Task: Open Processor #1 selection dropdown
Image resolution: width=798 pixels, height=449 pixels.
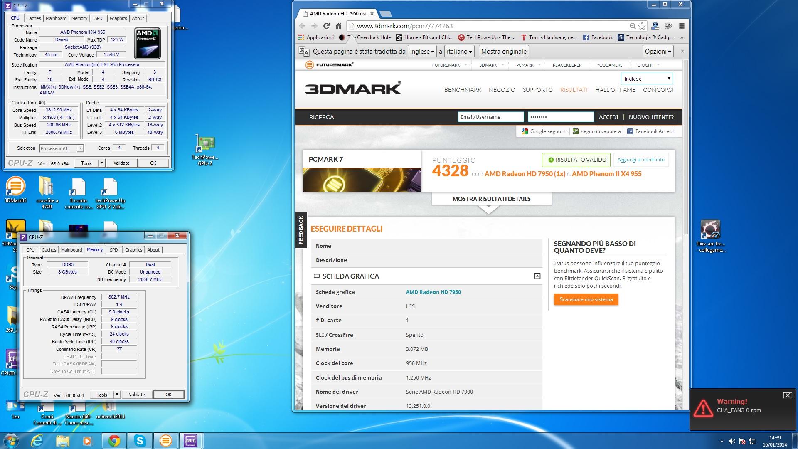Action: pyautogui.click(x=62, y=148)
